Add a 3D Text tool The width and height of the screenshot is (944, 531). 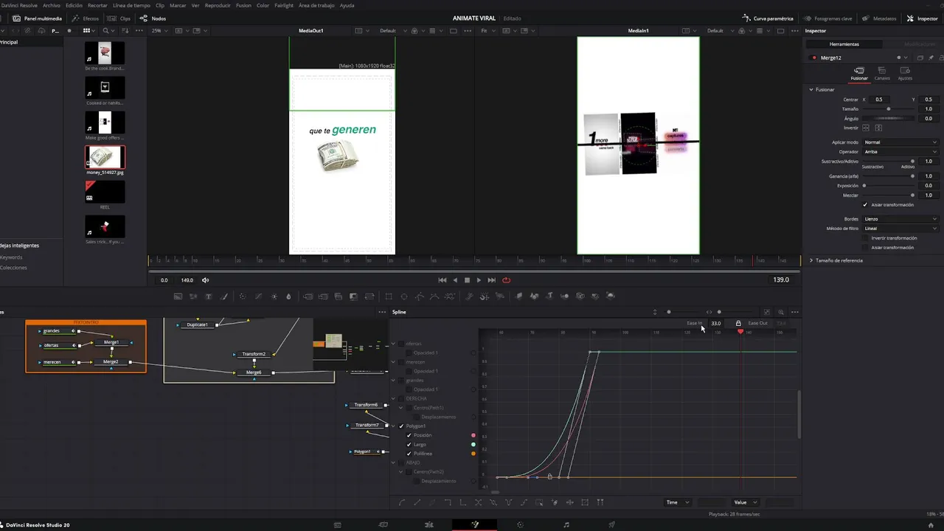[550, 296]
